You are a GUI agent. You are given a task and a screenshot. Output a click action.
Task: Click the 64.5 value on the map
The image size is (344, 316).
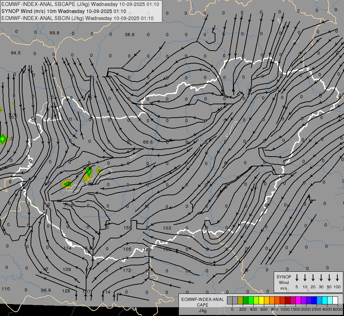tap(15, 53)
